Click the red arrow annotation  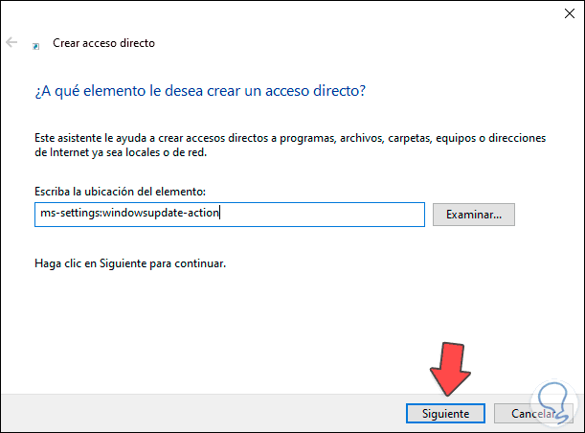[448, 368]
